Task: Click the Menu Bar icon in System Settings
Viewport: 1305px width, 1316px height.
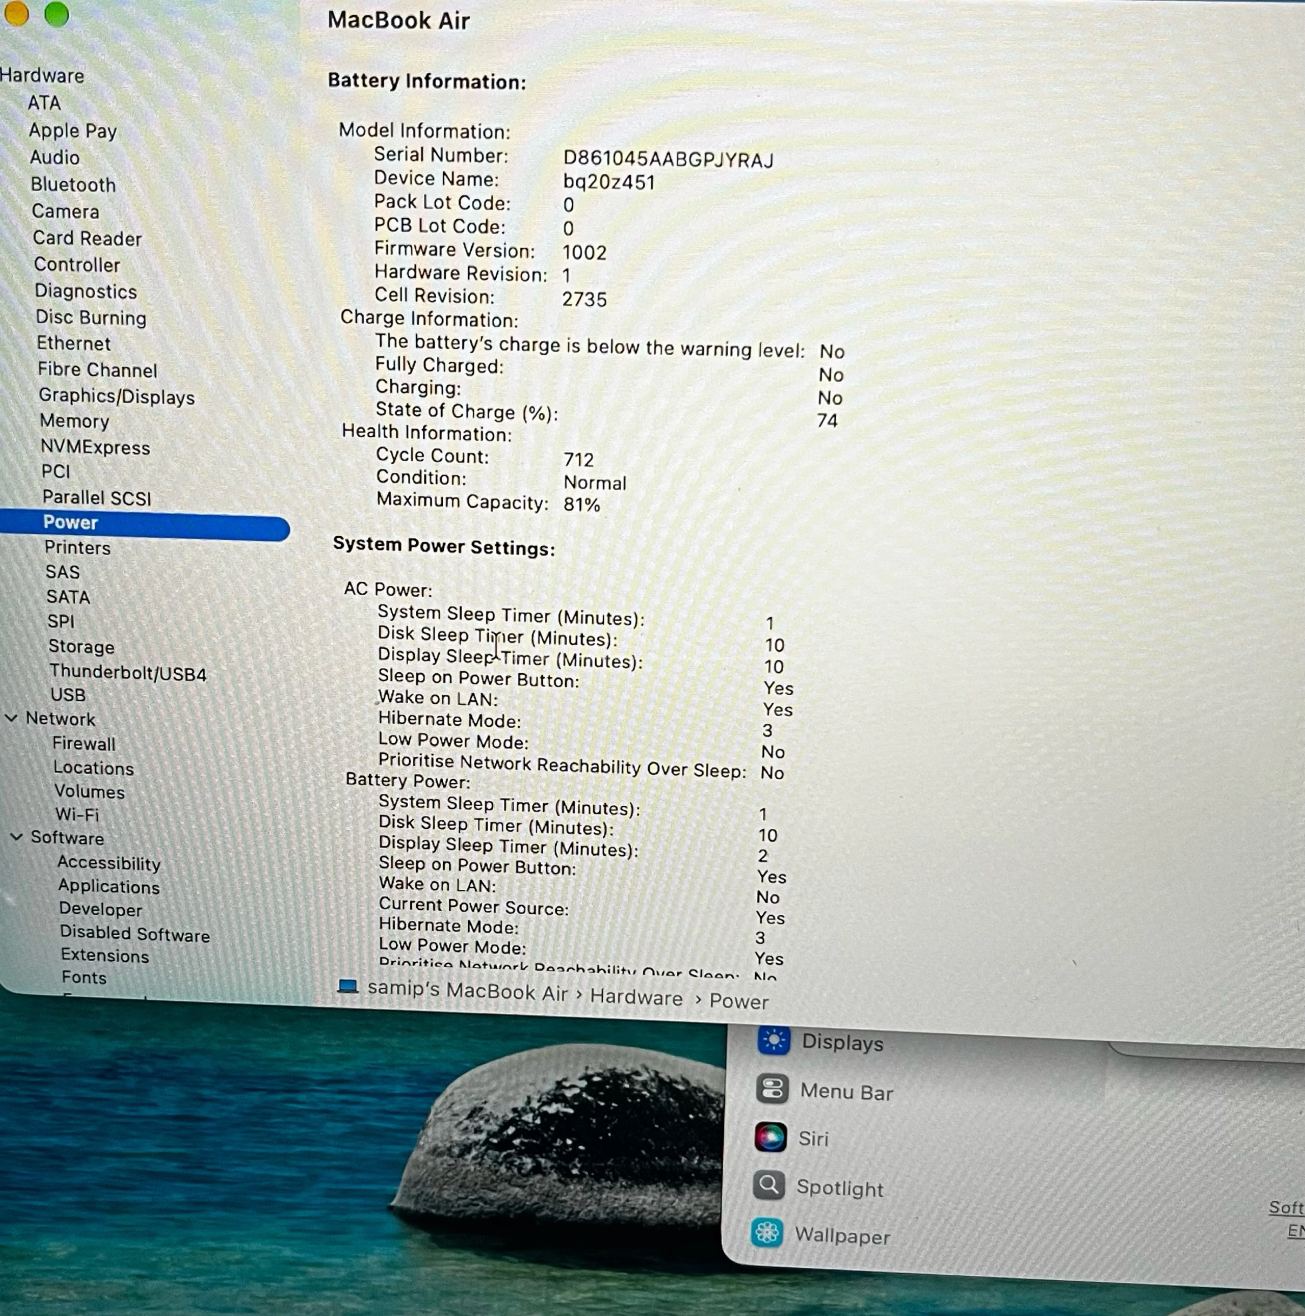Action: (772, 1089)
